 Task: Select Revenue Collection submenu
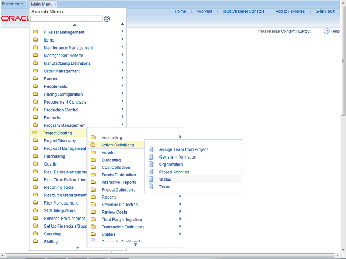pyautogui.click(x=120, y=205)
